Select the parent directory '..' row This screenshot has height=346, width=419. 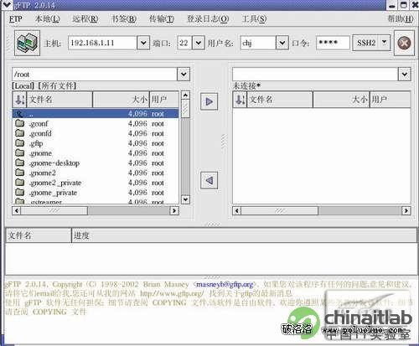[x=96, y=113]
